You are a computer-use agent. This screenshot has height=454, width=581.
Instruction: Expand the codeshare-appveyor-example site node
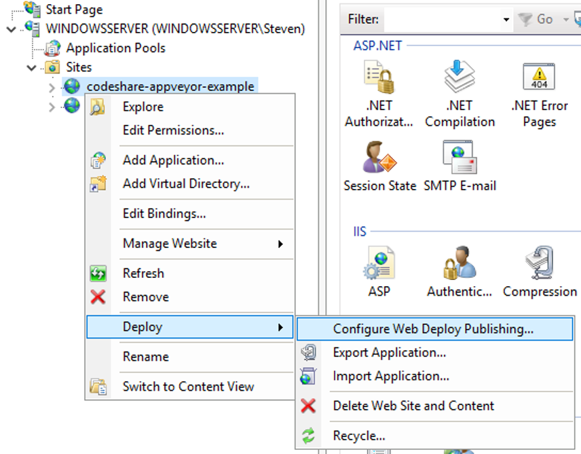[52, 87]
